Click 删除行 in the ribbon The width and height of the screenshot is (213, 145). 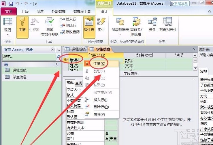point(68,25)
